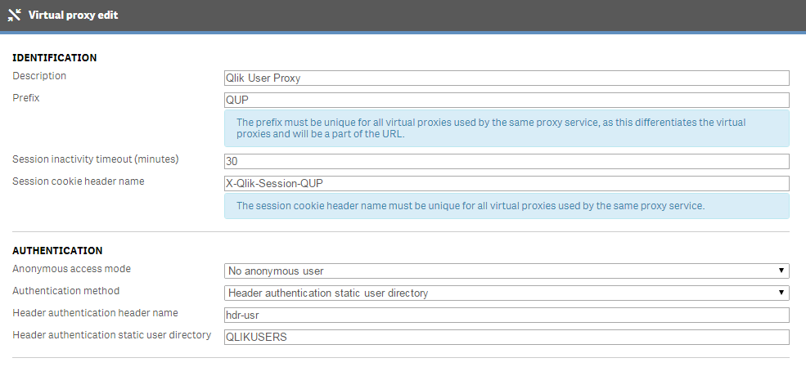The width and height of the screenshot is (806, 367).
Task: Open the Anonymous access mode dropdown
Action: (506, 271)
